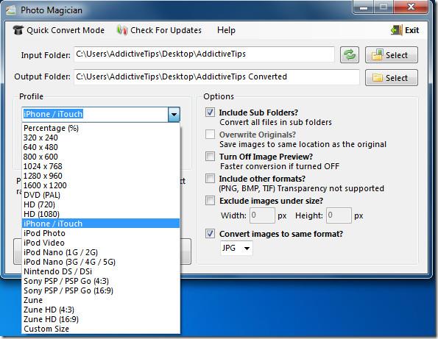
Task: Select the input folder with the Select button
Action: point(392,54)
